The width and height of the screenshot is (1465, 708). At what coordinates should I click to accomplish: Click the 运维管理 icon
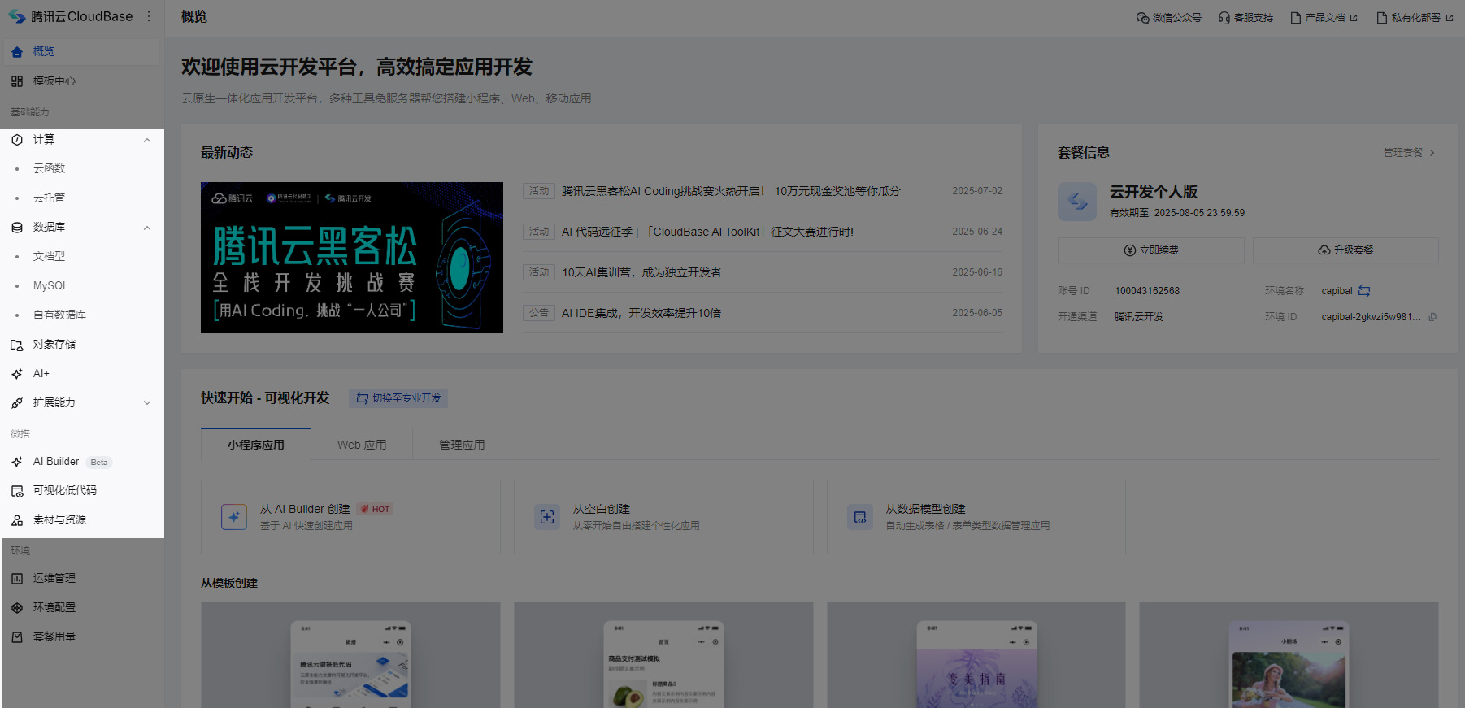[x=17, y=578]
